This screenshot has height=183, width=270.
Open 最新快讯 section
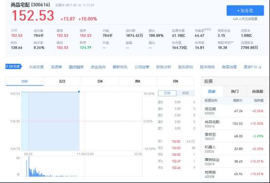(120, 67)
